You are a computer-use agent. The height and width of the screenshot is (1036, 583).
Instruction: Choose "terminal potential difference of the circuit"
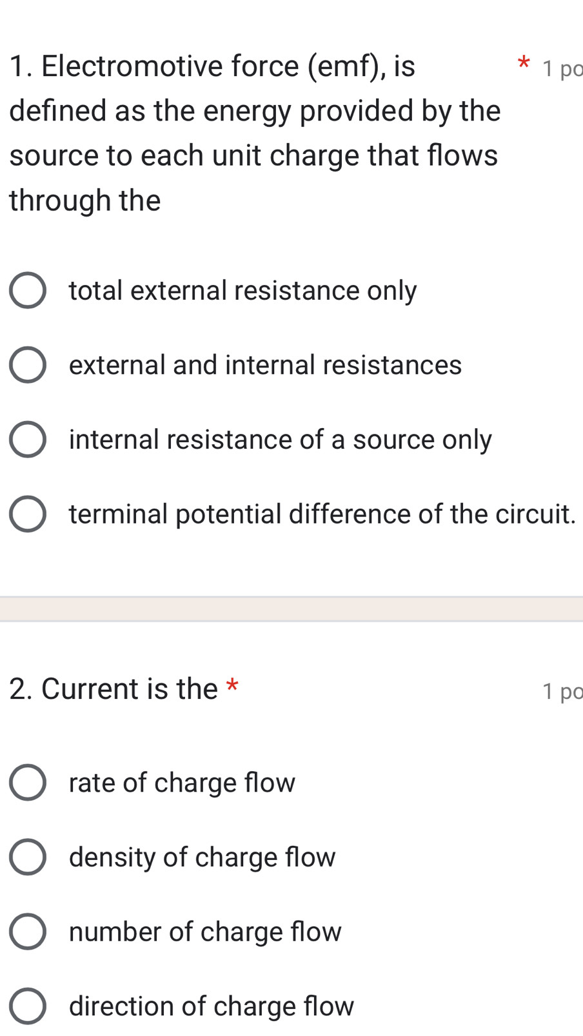tap(27, 513)
